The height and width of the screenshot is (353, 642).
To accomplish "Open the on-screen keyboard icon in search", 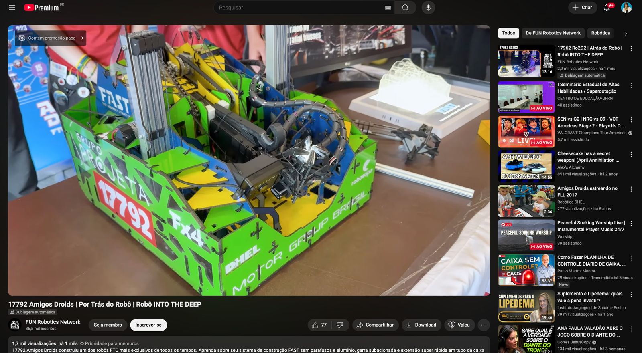I will click(388, 8).
